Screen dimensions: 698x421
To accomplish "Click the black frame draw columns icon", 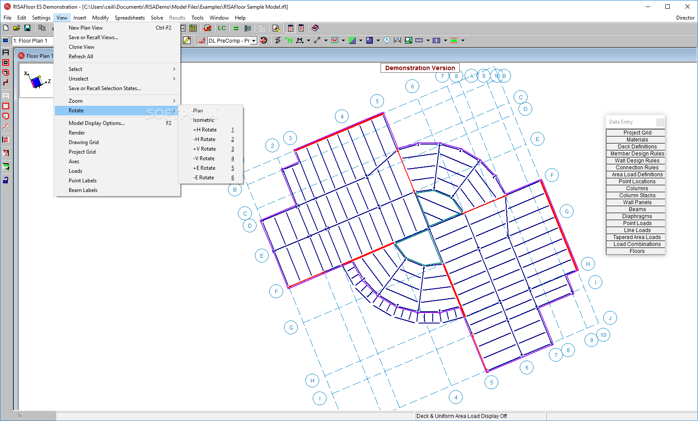I will tap(6, 53).
